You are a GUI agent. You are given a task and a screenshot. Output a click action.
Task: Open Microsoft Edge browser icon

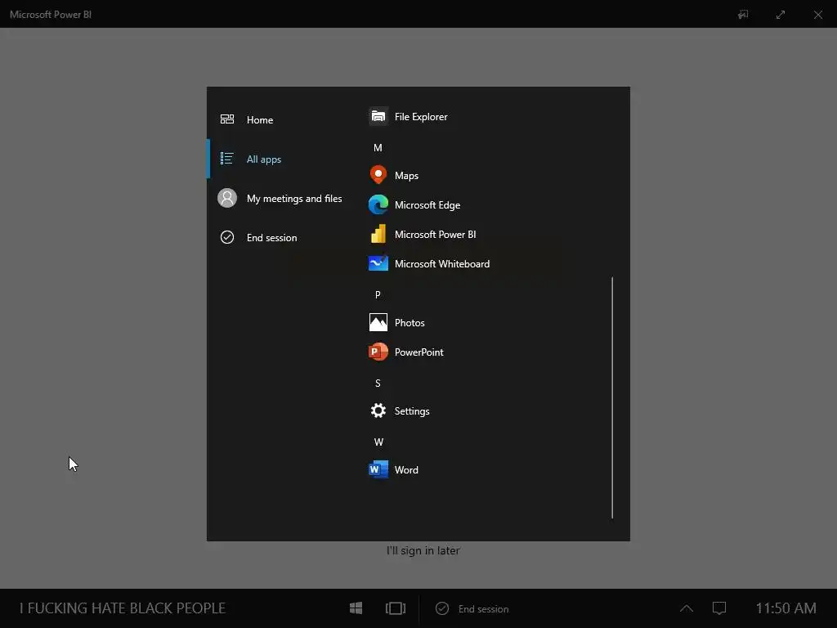click(x=378, y=204)
